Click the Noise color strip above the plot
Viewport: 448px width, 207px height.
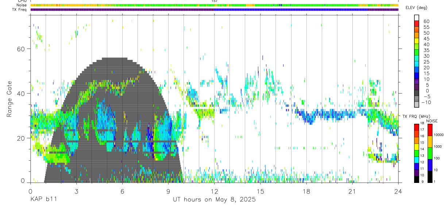(214, 5)
